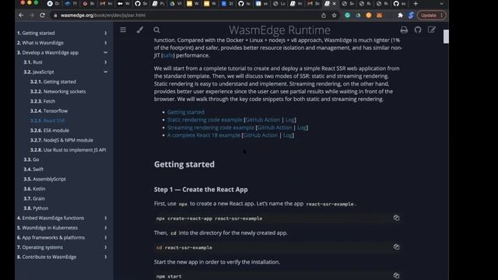Open A complete React 18 example link
This screenshot has height=280, width=498.
coord(204,135)
